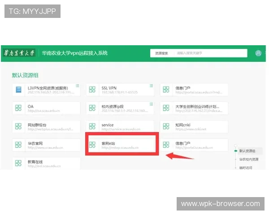Select 临时访问 in the side navigation
Image resolution: width=269 pixels, height=215 pixels.
[246, 168]
